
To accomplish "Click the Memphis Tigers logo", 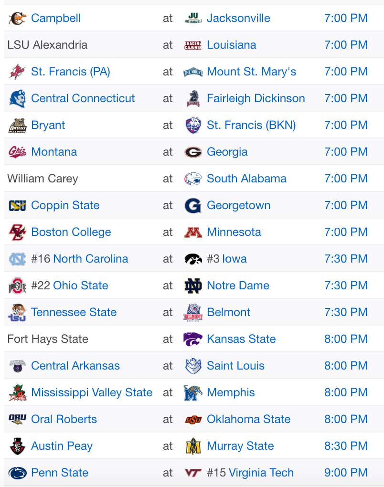I will point(193,393).
